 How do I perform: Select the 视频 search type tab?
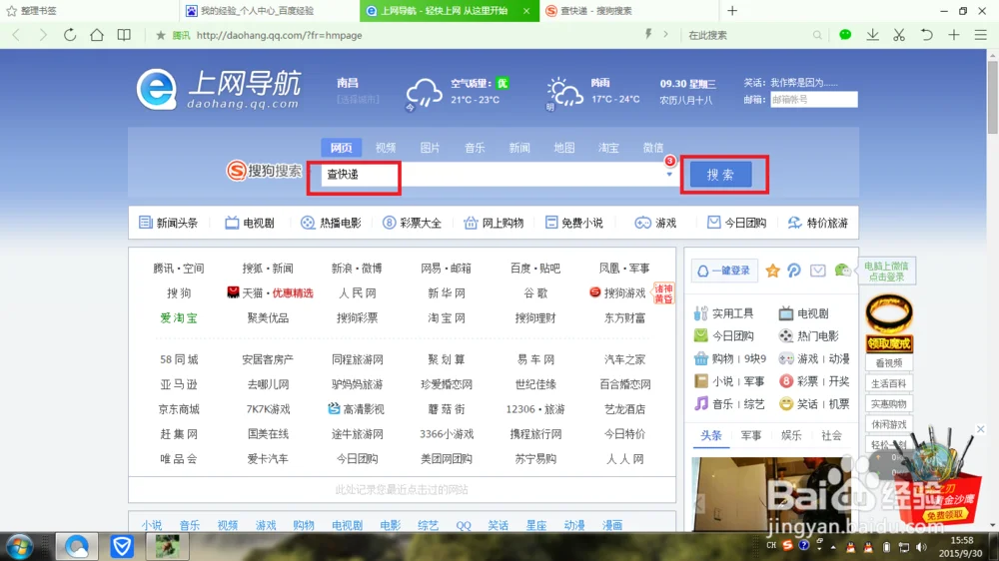[x=386, y=148]
